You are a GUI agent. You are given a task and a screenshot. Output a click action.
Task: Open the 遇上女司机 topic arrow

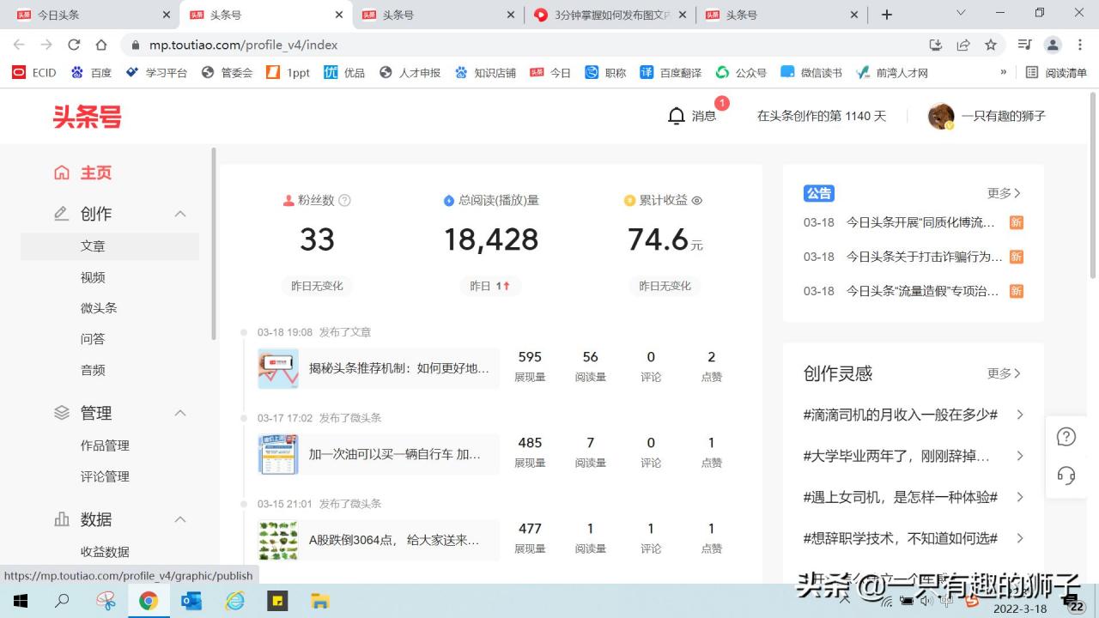[x=1020, y=497]
